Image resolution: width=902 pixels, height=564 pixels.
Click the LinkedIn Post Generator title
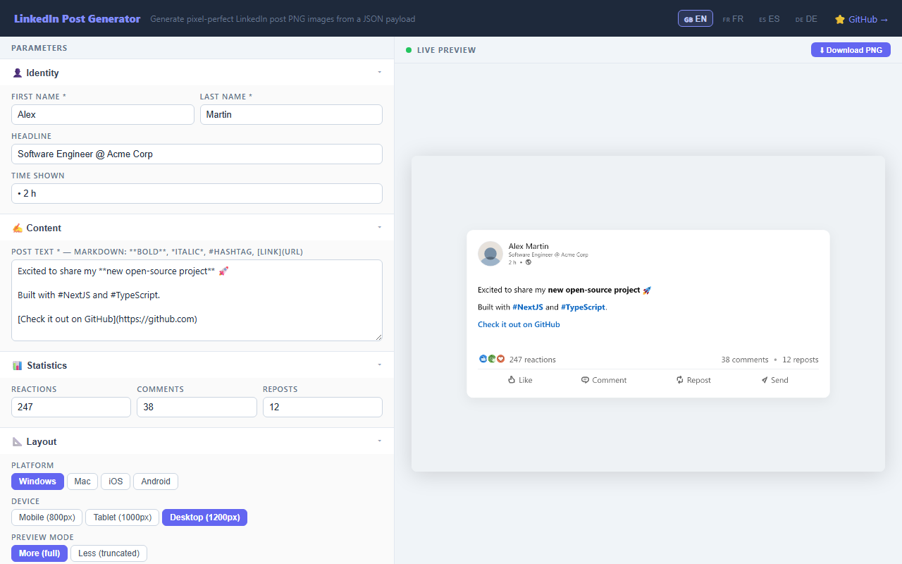[77, 19]
